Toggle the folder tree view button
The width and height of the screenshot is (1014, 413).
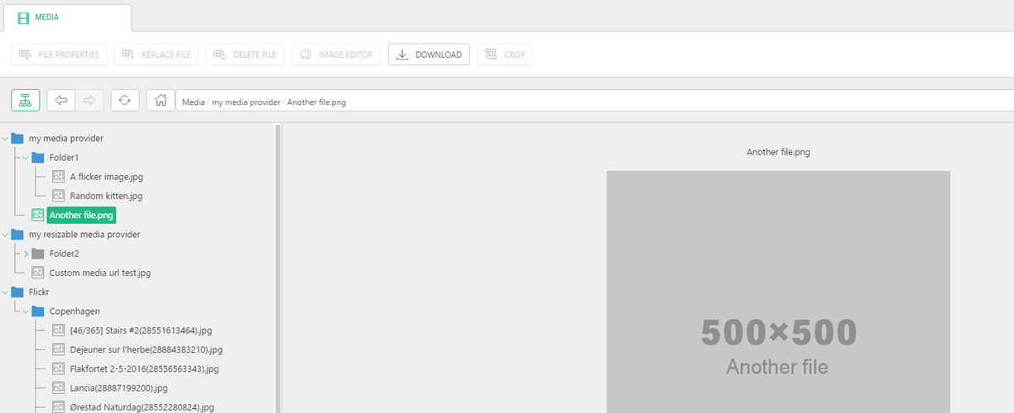[25, 100]
